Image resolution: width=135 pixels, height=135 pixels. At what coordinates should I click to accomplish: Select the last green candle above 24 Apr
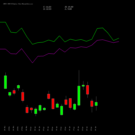(96, 104)
